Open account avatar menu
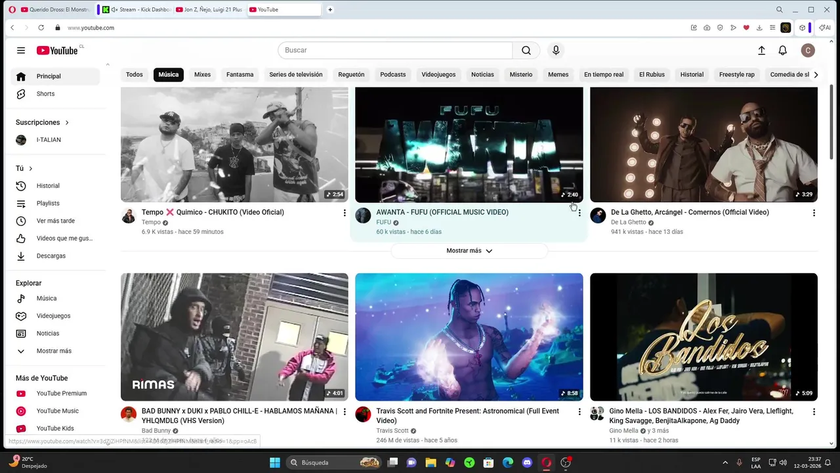The image size is (840, 473). (x=808, y=51)
